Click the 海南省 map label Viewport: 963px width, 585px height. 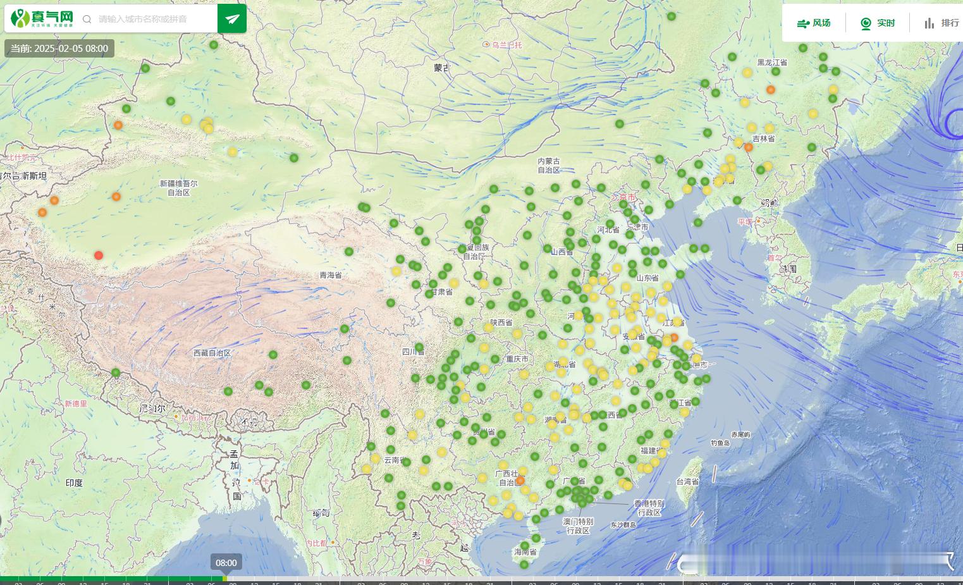pos(525,552)
